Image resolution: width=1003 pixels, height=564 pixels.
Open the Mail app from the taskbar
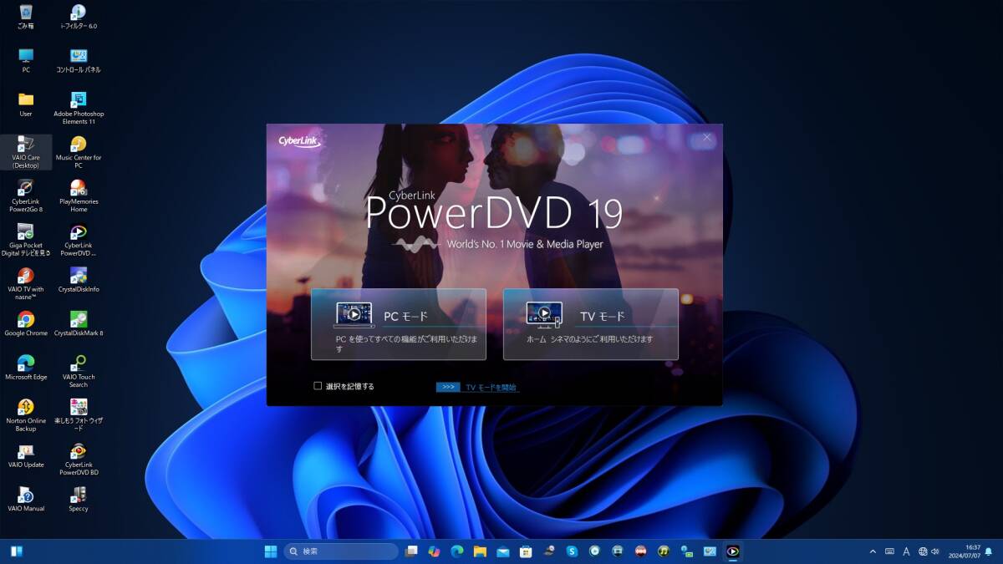tap(503, 551)
